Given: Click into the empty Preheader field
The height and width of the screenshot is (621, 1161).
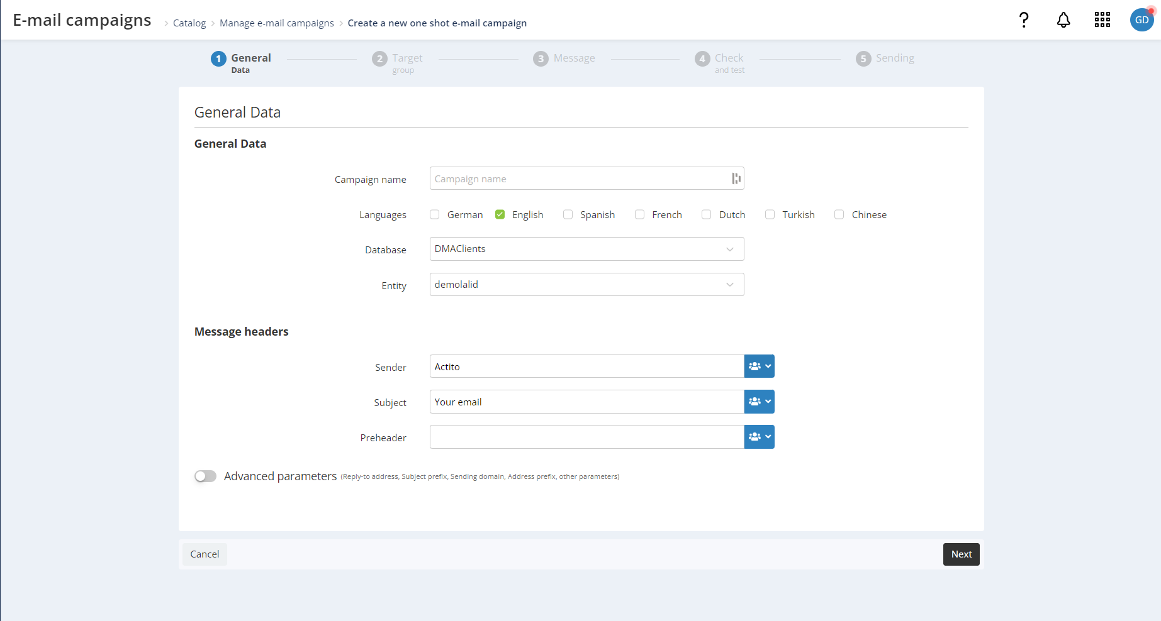Looking at the screenshot, I should tap(587, 437).
